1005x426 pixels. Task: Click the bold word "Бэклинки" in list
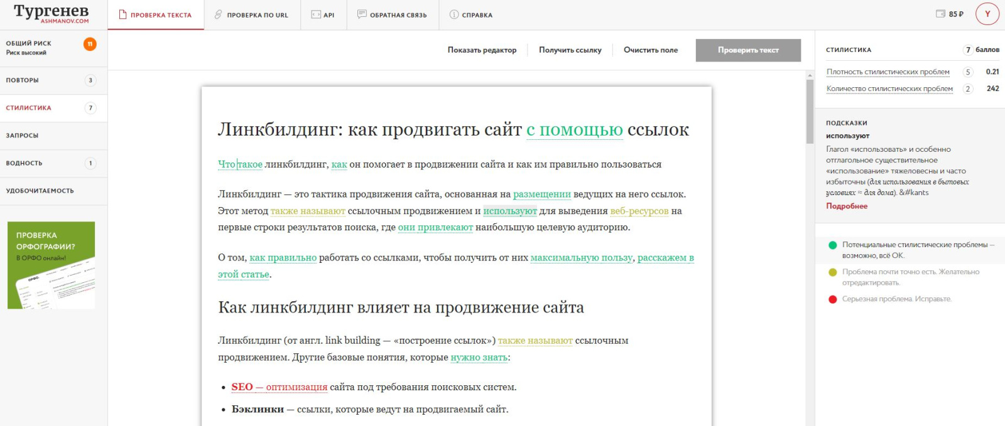pyautogui.click(x=258, y=409)
